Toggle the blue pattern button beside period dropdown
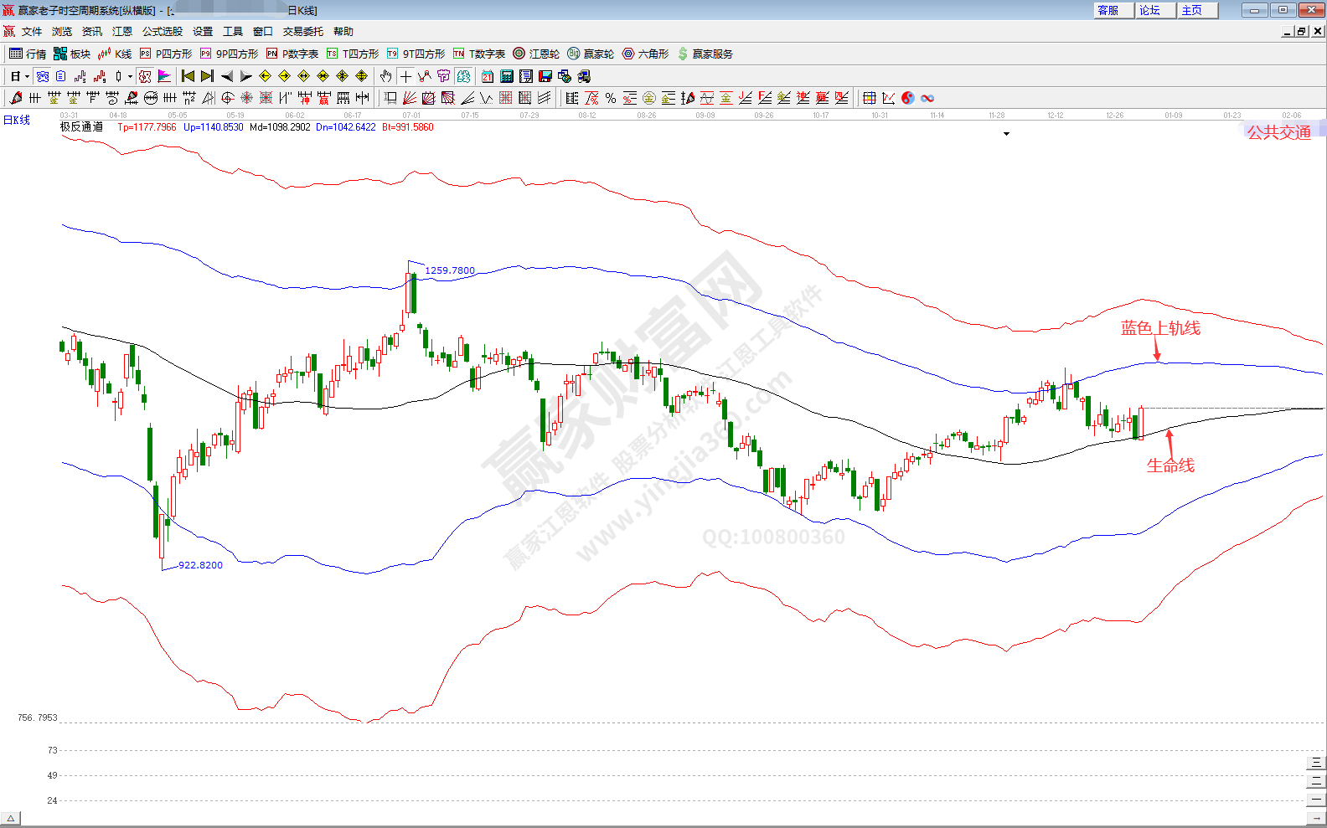Image resolution: width=1327 pixels, height=828 pixels. click(x=43, y=76)
